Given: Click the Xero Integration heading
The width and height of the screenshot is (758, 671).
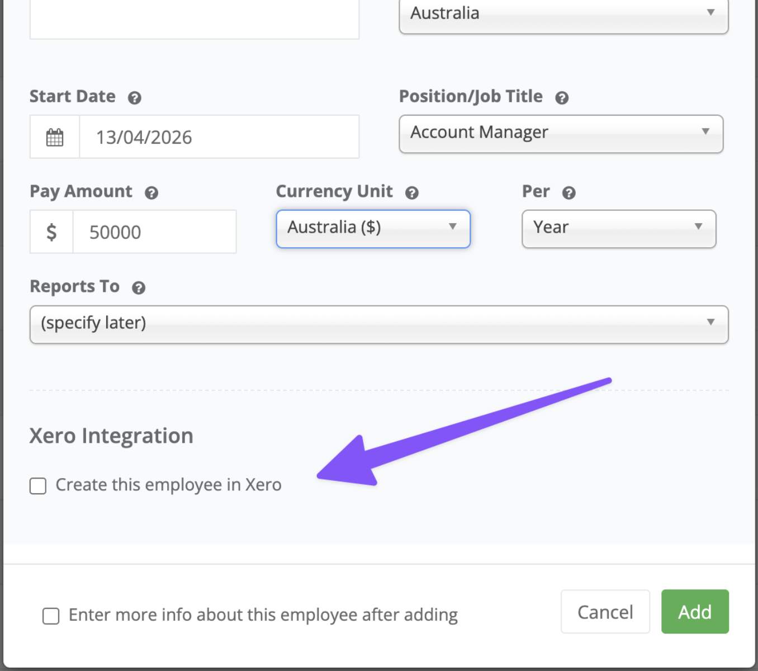Looking at the screenshot, I should pyautogui.click(x=111, y=436).
